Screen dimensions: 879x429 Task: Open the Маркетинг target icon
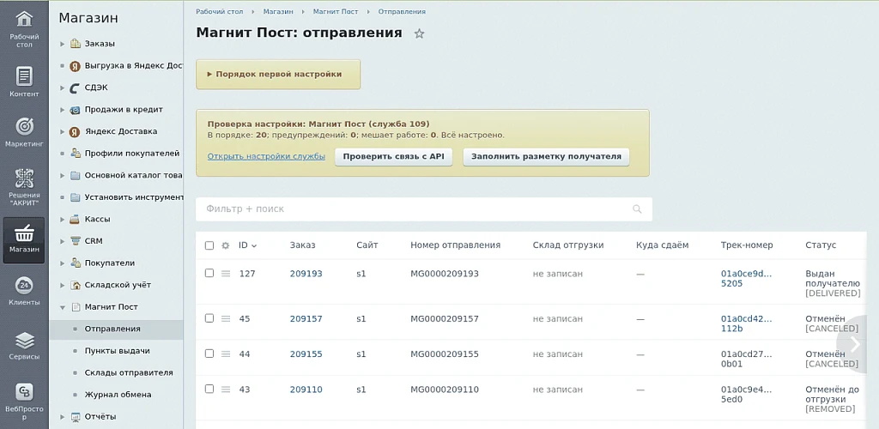pyautogui.click(x=24, y=126)
